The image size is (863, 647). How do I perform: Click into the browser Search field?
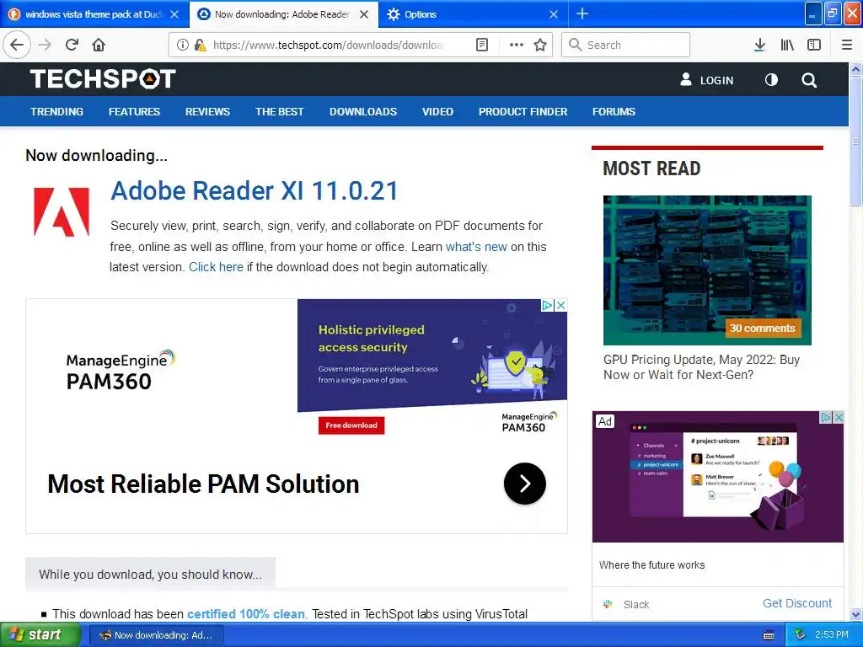[626, 45]
